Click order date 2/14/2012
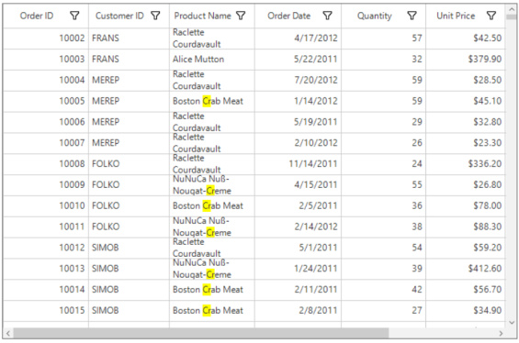Image resolution: width=519 pixels, height=343 pixels. click(298, 227)
